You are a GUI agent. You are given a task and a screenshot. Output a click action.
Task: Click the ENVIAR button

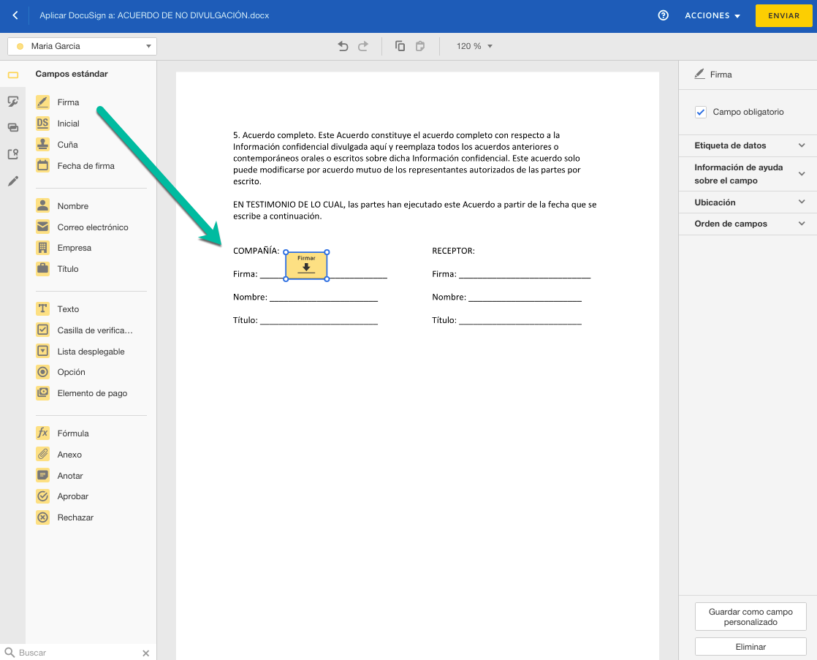(783, 15)
